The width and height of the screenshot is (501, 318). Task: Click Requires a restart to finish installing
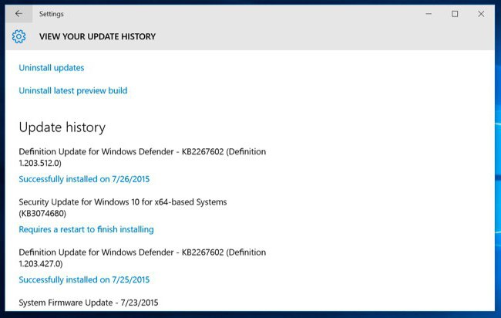86,229
